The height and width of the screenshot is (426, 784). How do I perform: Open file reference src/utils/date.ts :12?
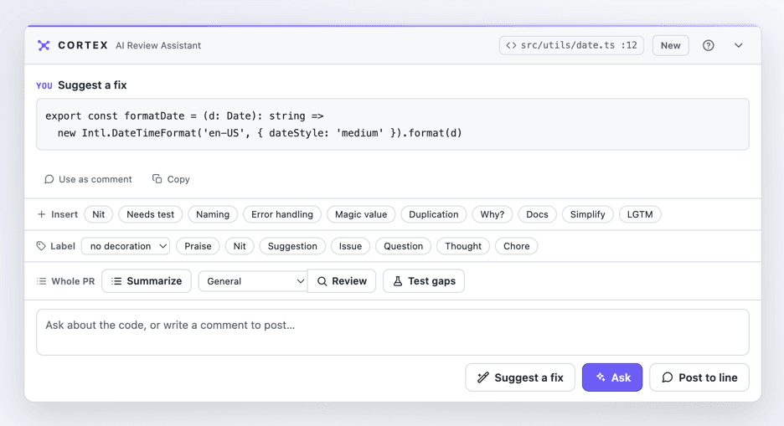571,45
